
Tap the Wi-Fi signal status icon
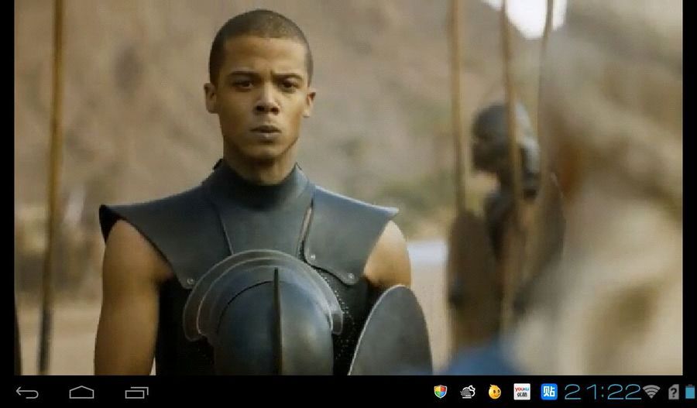pos(651,392)
